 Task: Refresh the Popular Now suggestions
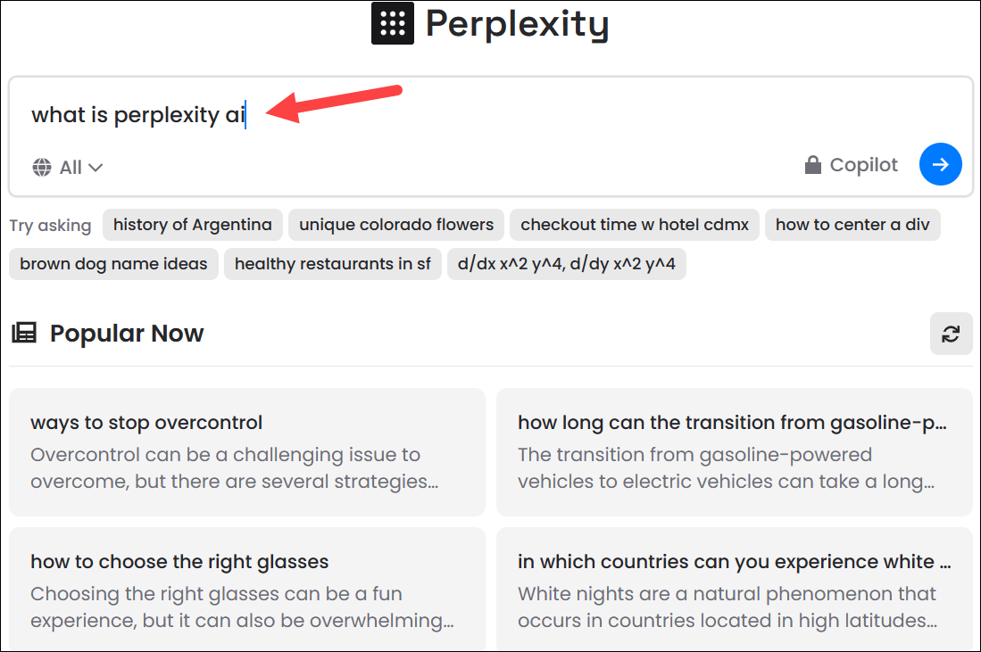[951, 334]
